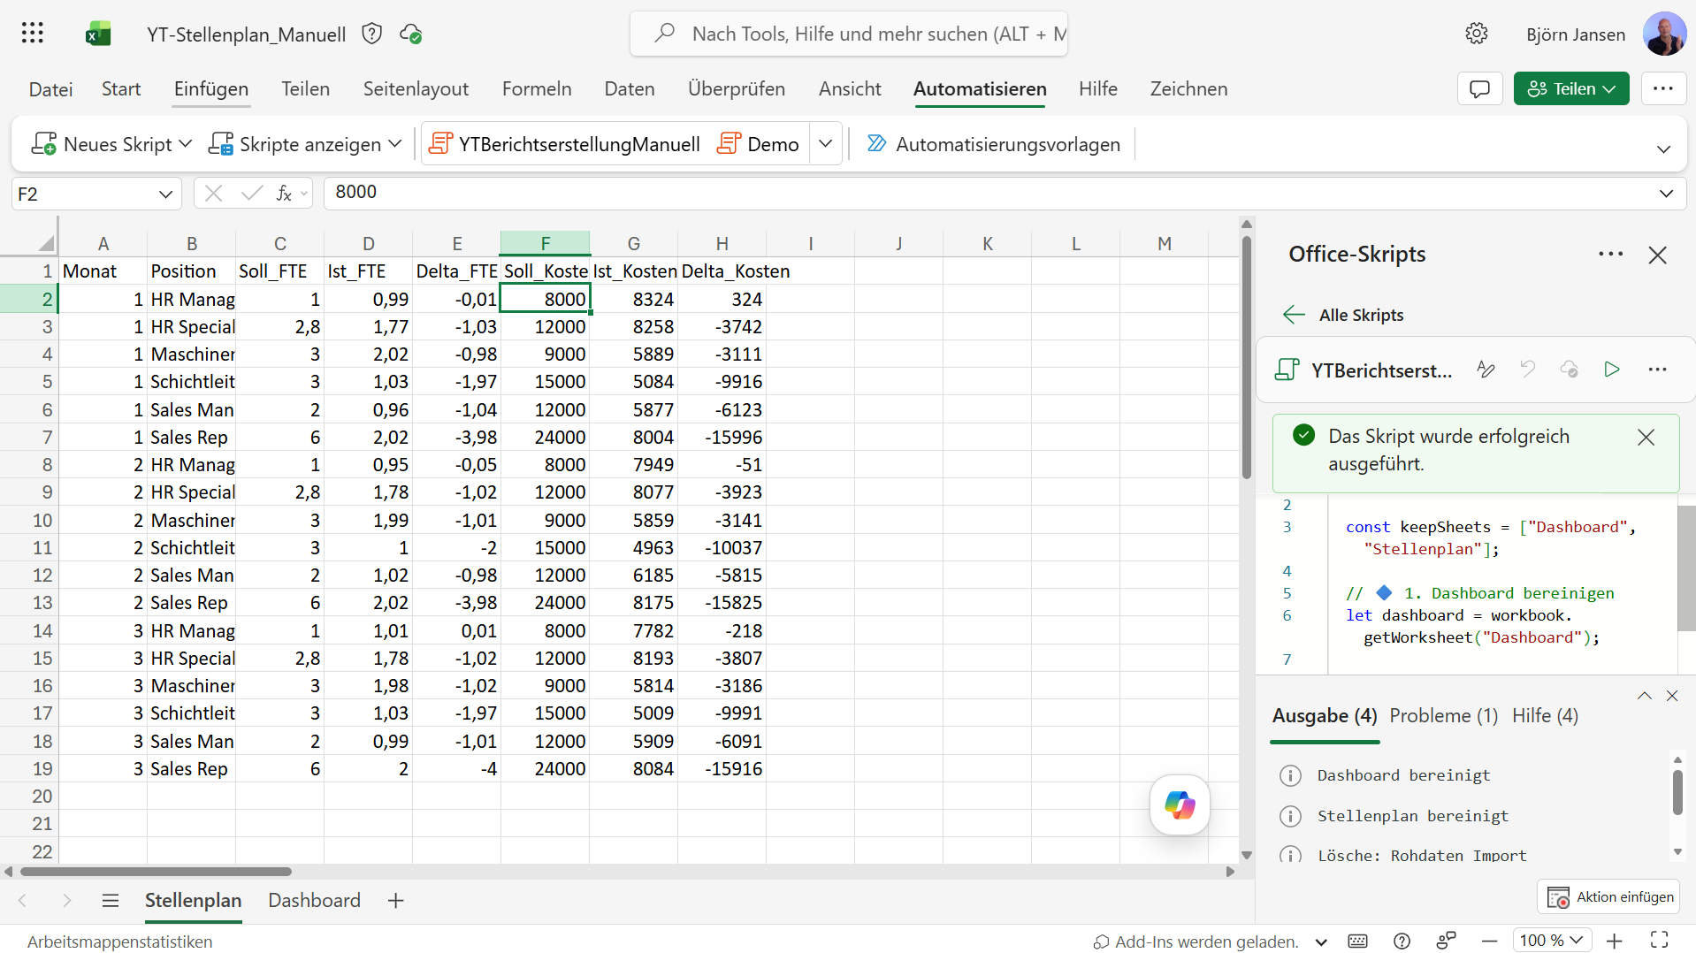
Task: Open the comments pane icon
Action: [x=1479, y=88]
